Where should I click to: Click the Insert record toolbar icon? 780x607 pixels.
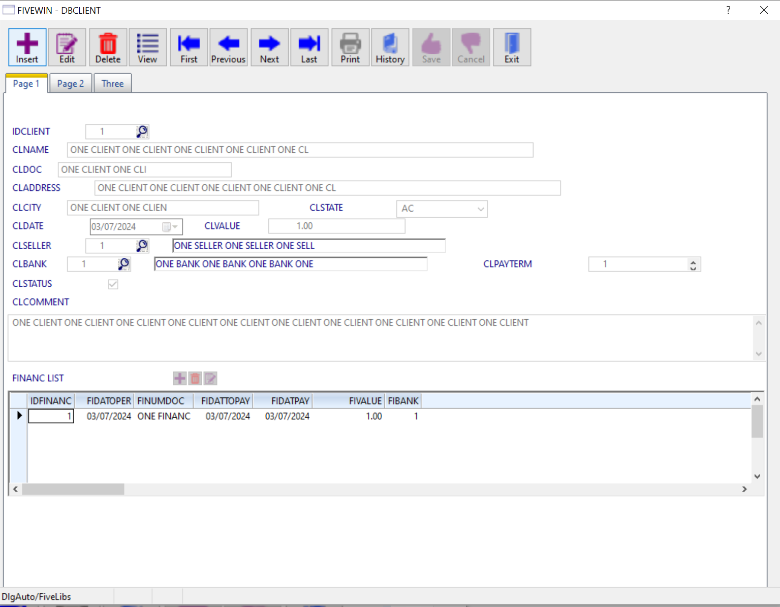coord(27,47)
